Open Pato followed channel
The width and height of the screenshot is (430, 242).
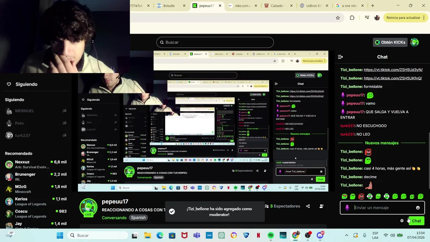36,123
